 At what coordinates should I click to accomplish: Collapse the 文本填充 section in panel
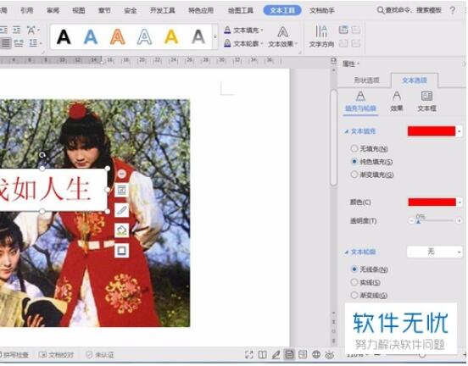(x=346, y=131)
